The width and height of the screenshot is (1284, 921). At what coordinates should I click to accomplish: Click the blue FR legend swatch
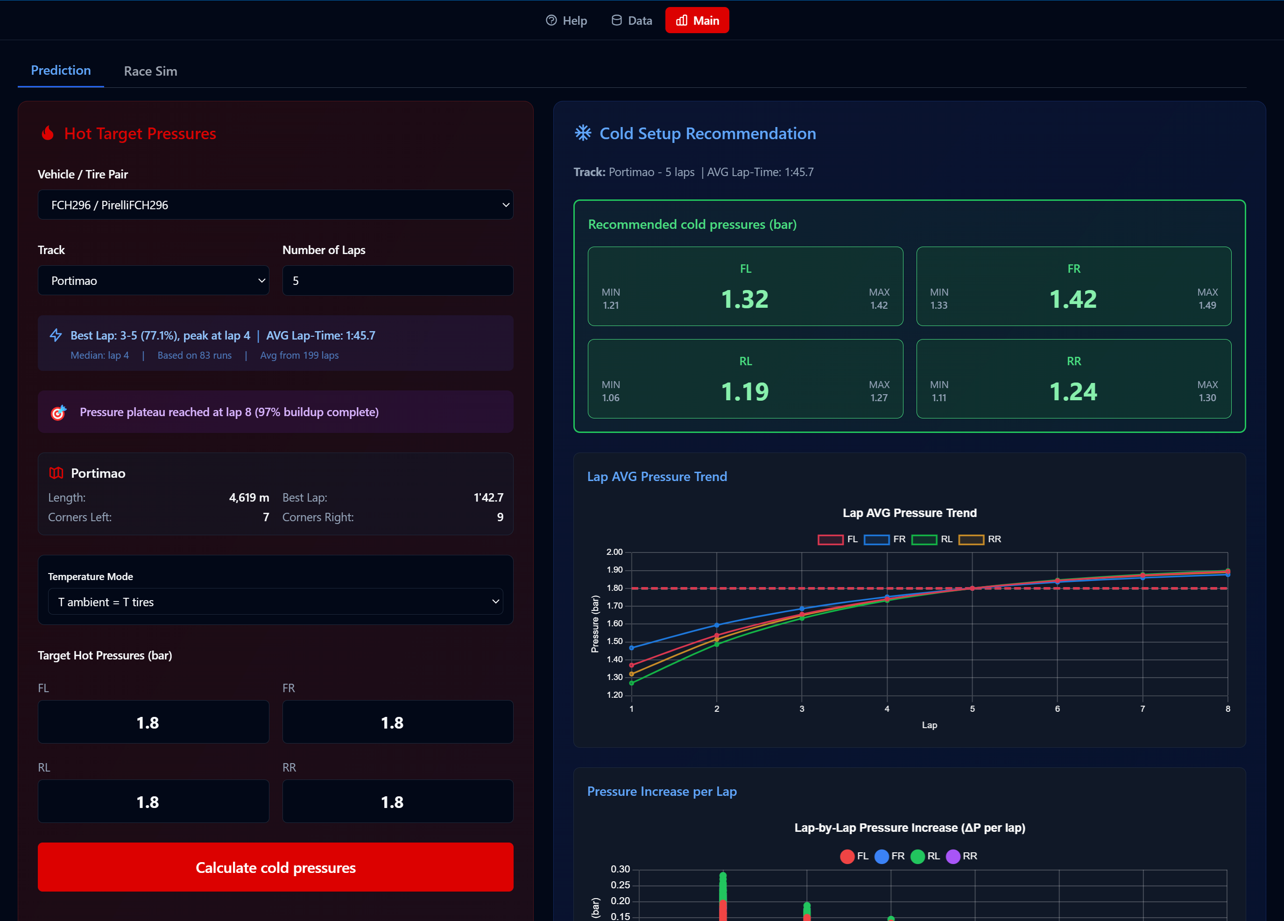[877, 539]
